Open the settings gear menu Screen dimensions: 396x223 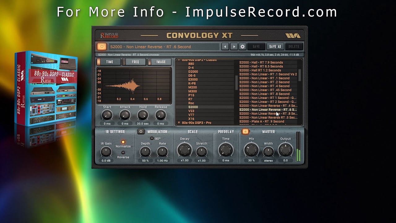click(x=243, y=47)
